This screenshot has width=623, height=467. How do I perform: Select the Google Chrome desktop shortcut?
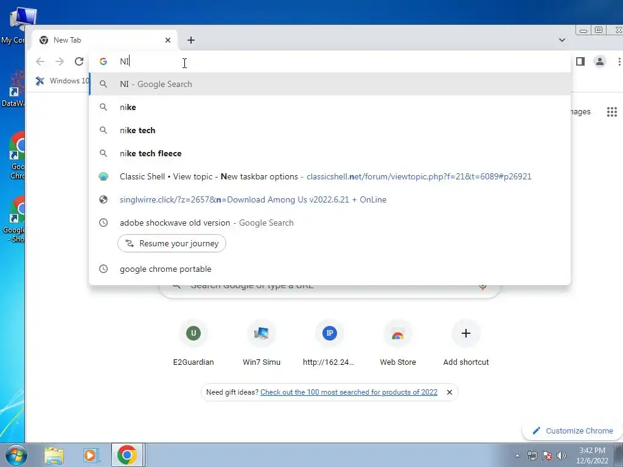pyautogui.click(x=13, y=156)
